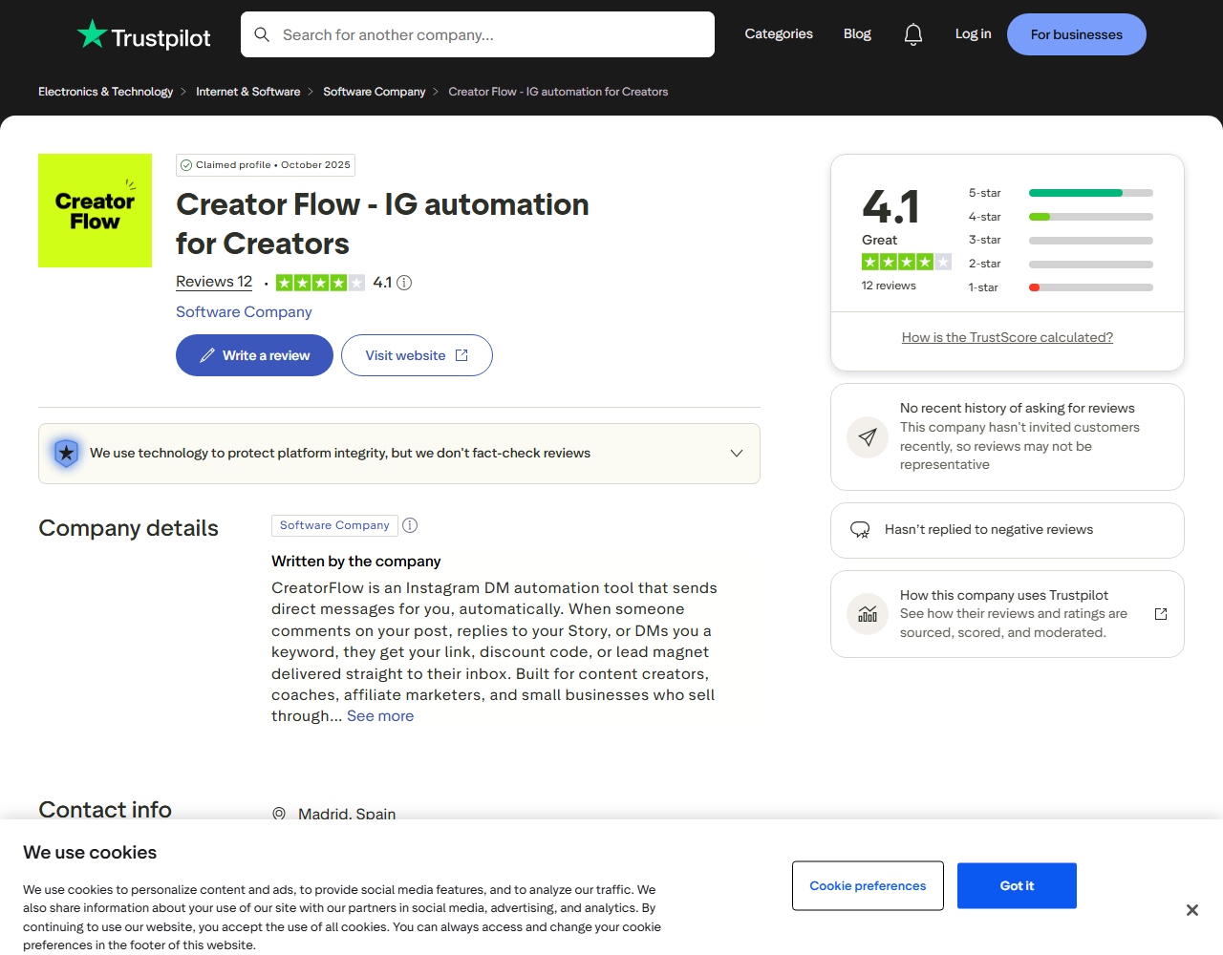Click the bar chart icon
The image size is (1223, 955).
click(x=868, y=614)
